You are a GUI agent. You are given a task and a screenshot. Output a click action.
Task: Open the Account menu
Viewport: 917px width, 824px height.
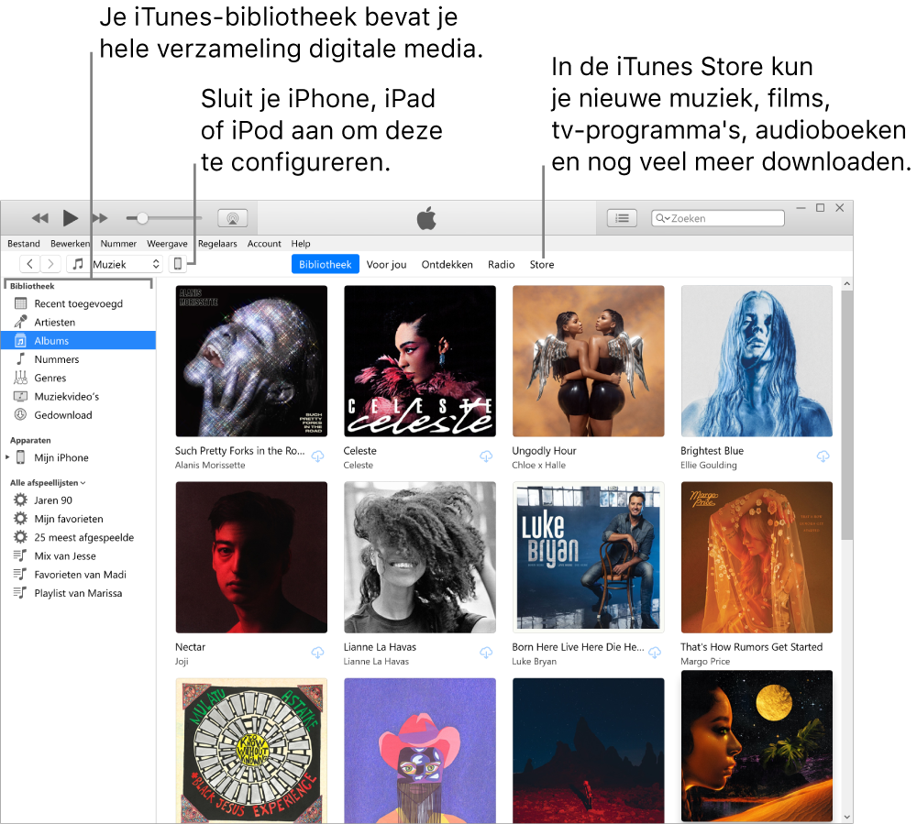[264, 244]
